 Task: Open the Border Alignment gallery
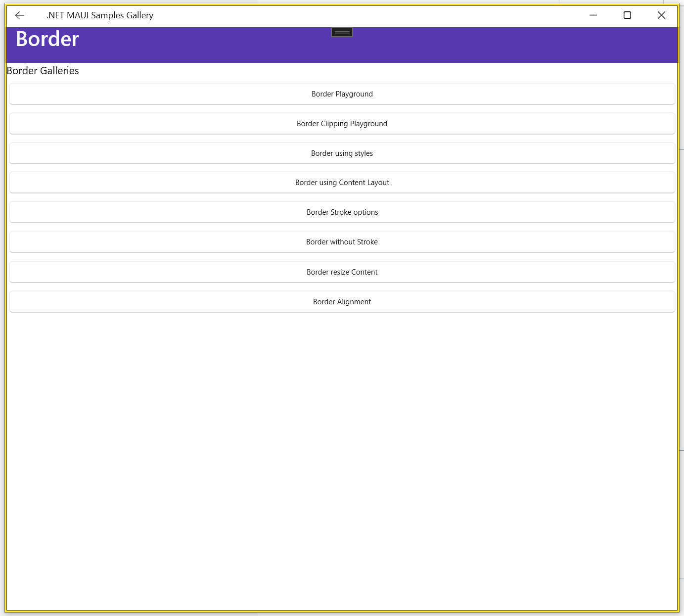coord(342,302)
